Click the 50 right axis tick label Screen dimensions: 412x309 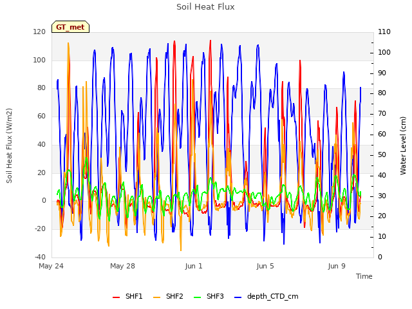point(382,154)
